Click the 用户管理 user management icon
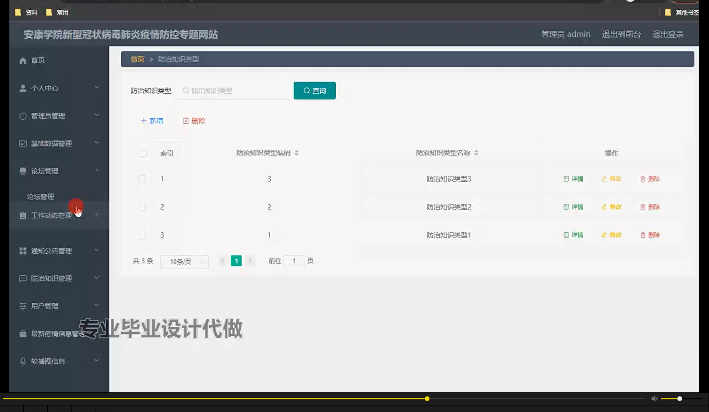Viewport: 709px width, 412px height. pos(22,306)
